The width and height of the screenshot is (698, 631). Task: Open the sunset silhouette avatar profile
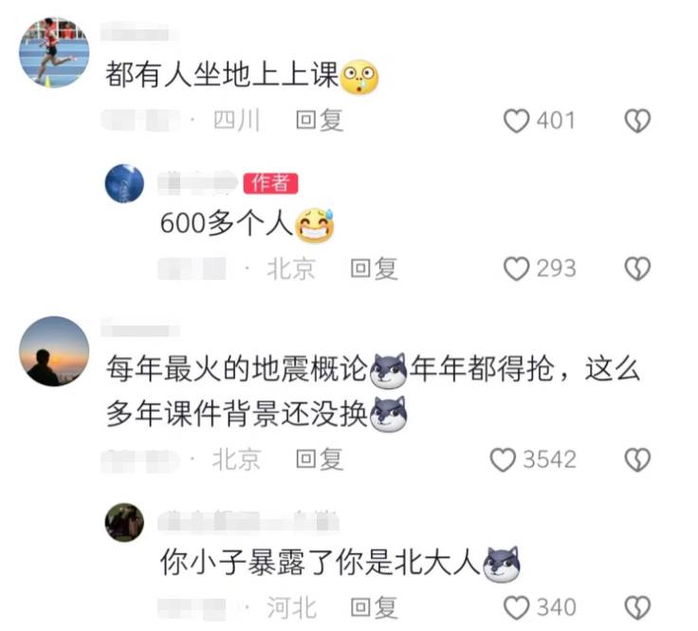54,351
